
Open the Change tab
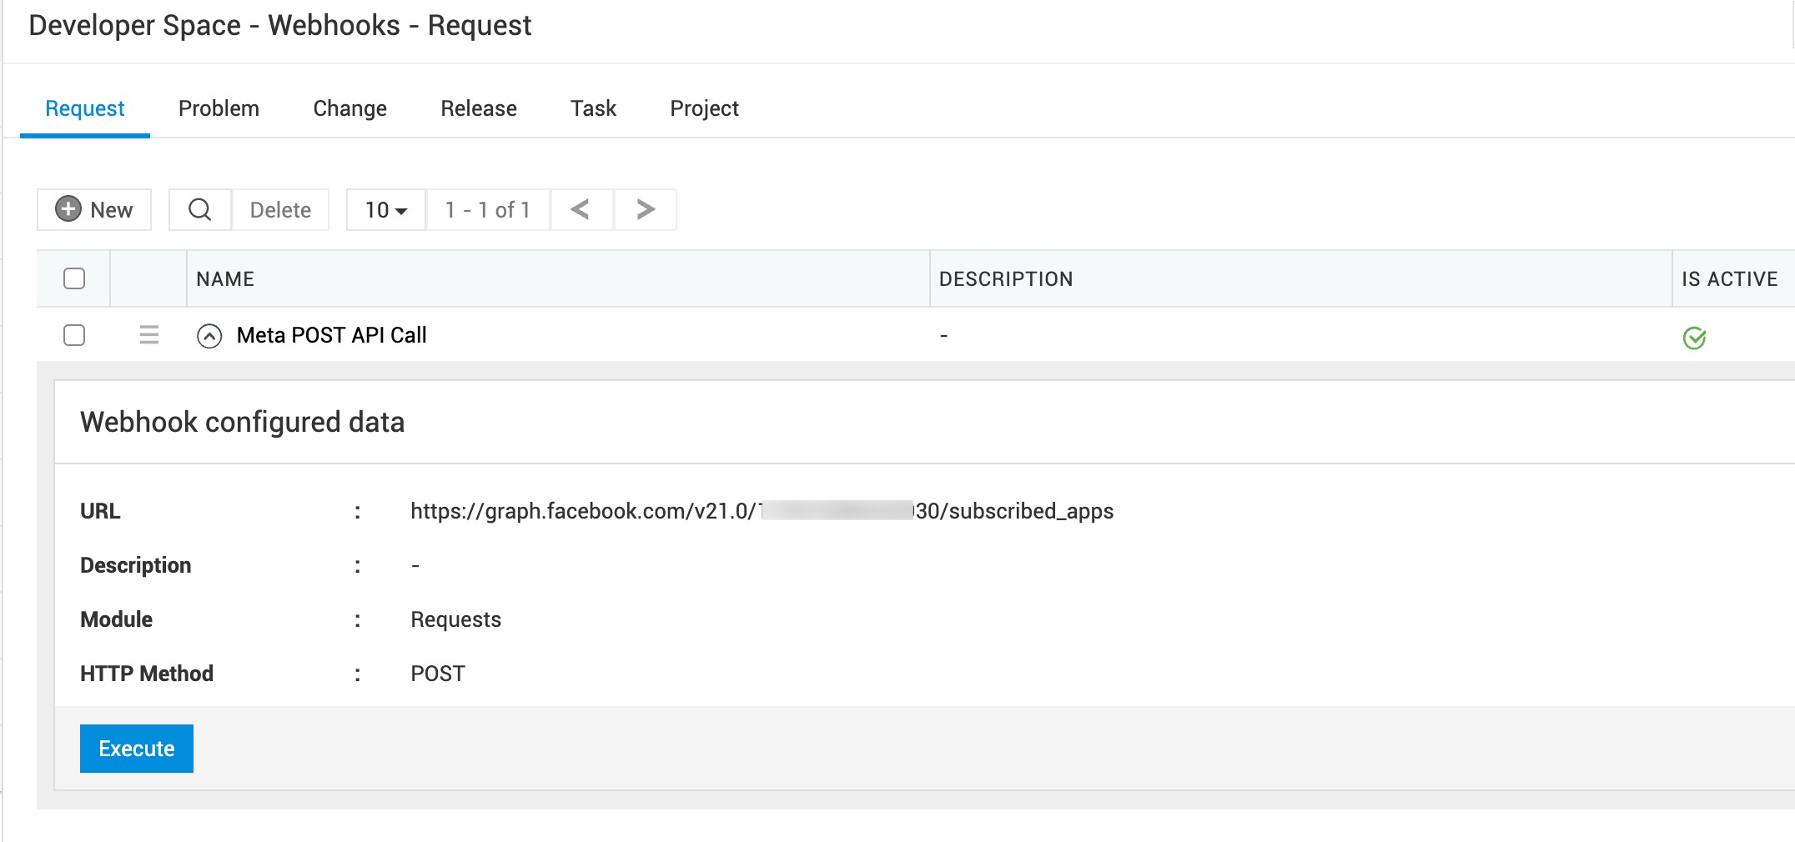point(349,108)
